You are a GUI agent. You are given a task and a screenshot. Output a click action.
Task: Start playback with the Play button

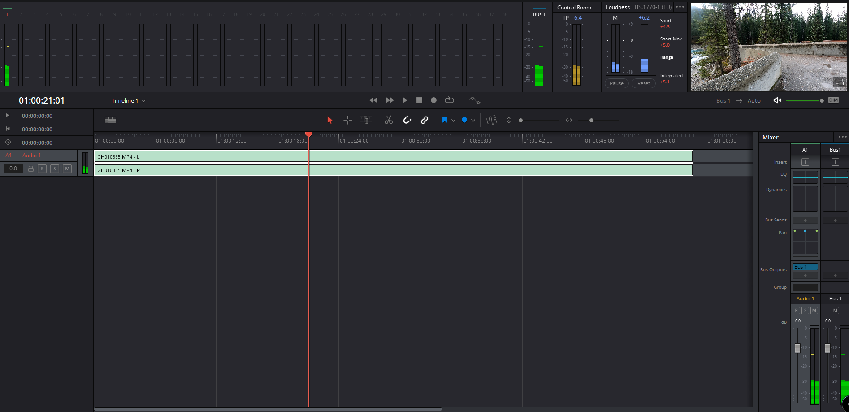tap(405, 100)
